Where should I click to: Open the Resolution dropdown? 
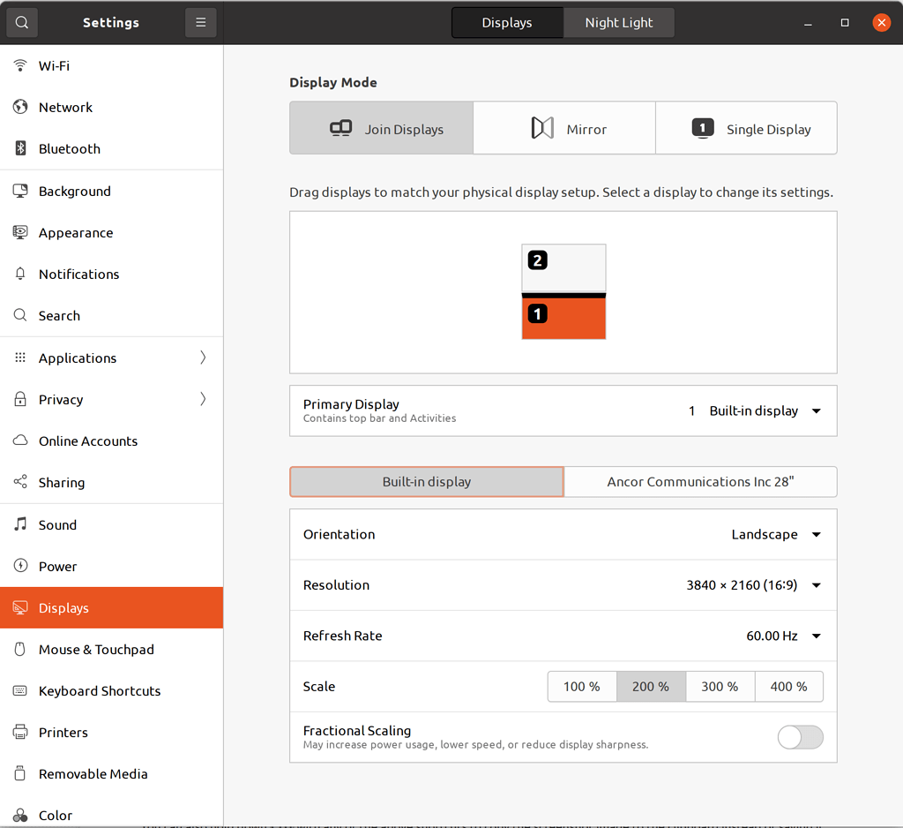(754, 585)
